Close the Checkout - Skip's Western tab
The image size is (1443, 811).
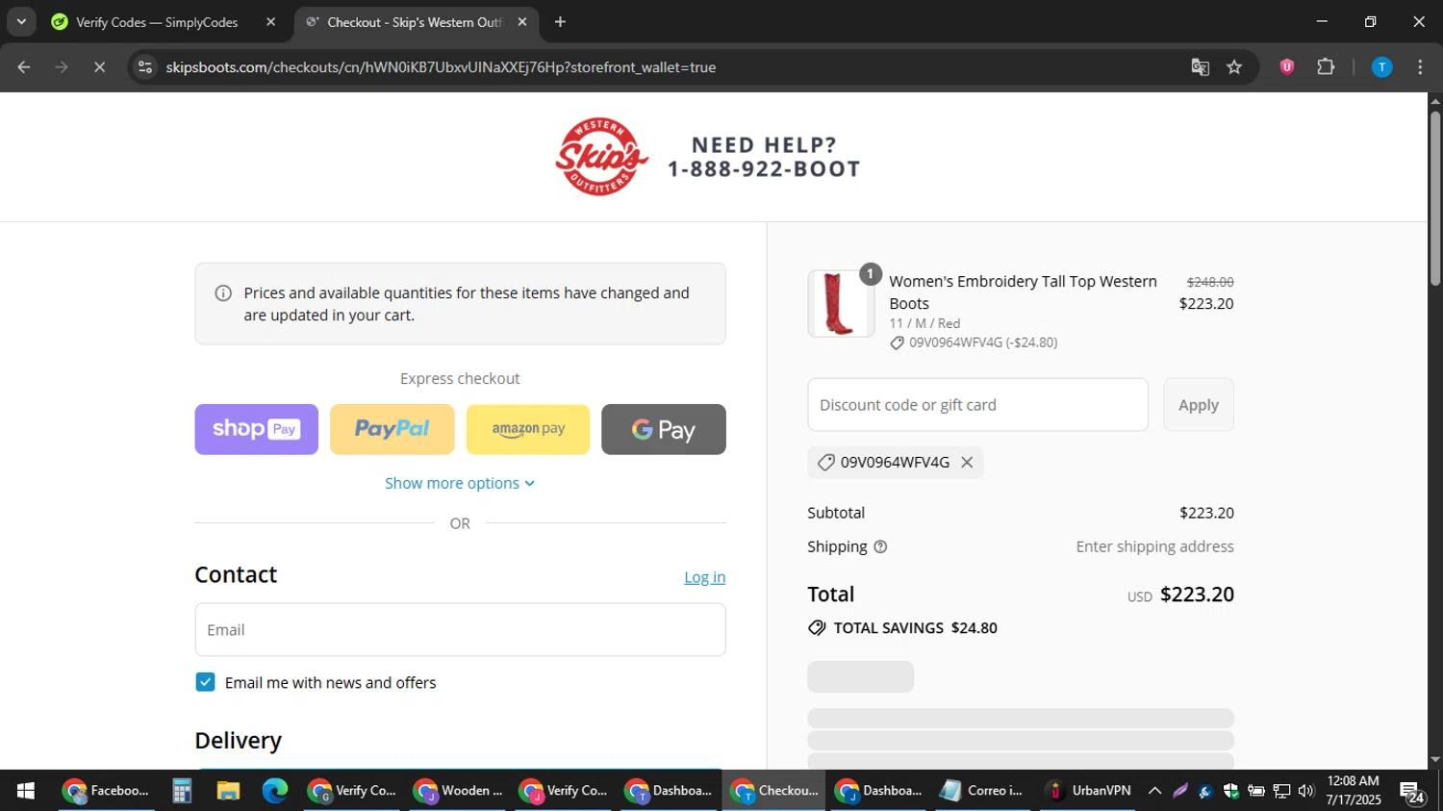click(x=522, y=22)
